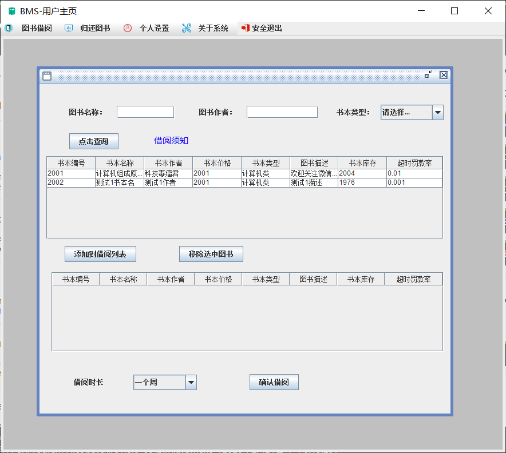This screenshot has height=453, width=506.
Task: Click the 确认借阅 button
Action: (x=274, y=382)
